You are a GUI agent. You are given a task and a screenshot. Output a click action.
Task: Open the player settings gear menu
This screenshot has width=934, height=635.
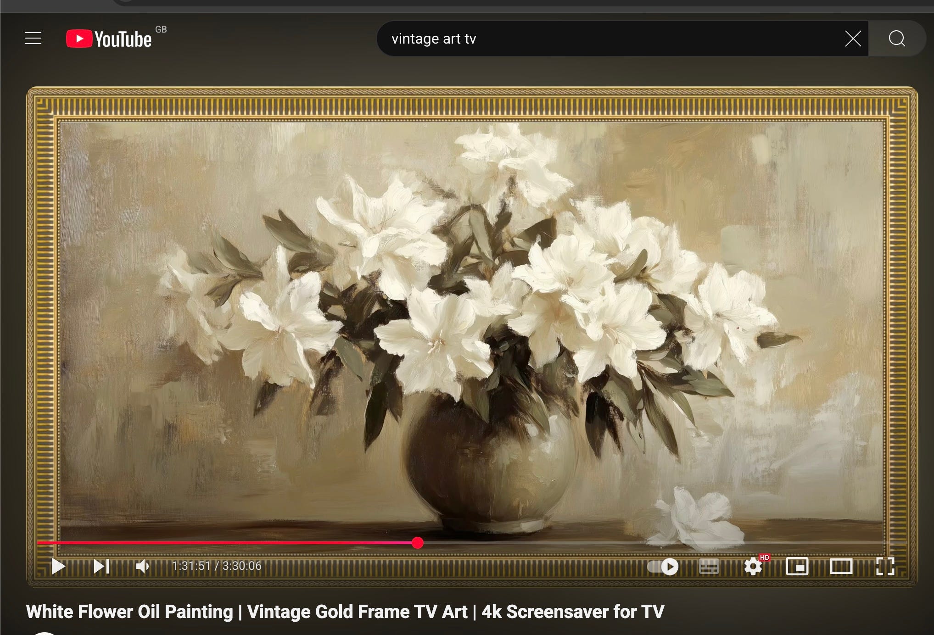click(753, 567)
